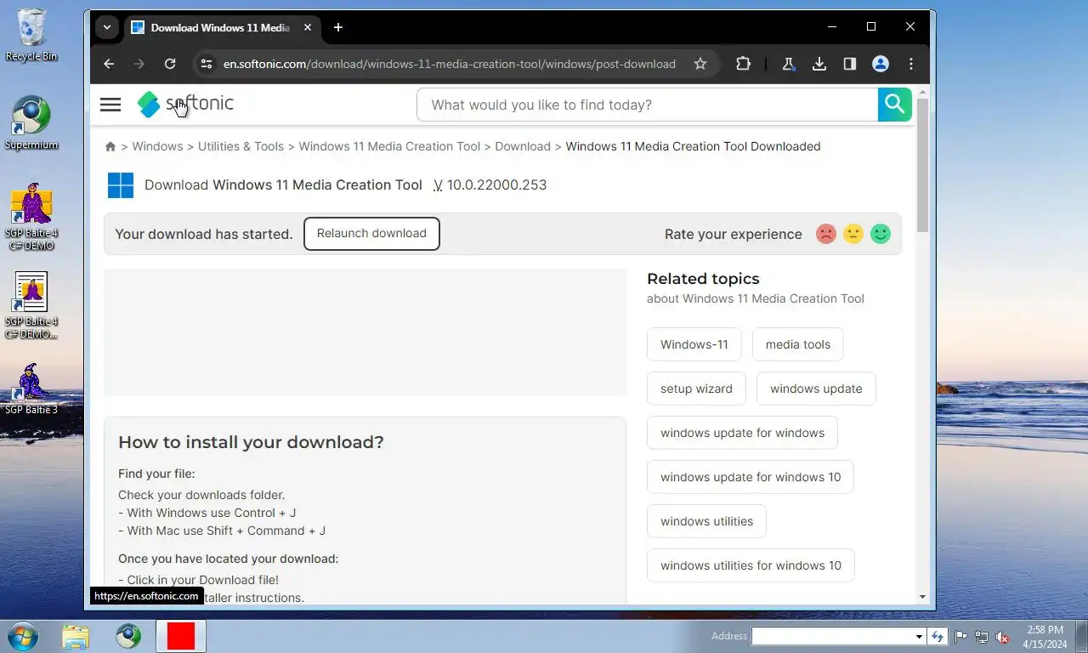Click the browser URL address bar

449,64
